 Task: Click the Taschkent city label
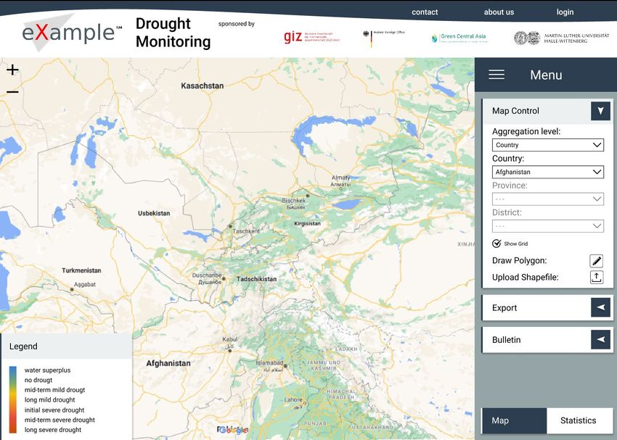click(x=246, y=231)
